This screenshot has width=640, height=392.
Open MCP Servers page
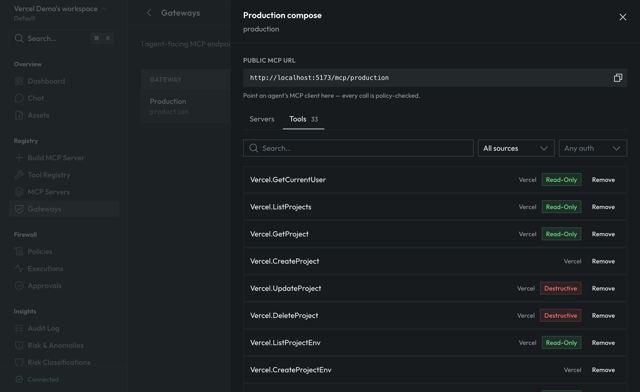[x=64, y=192]
